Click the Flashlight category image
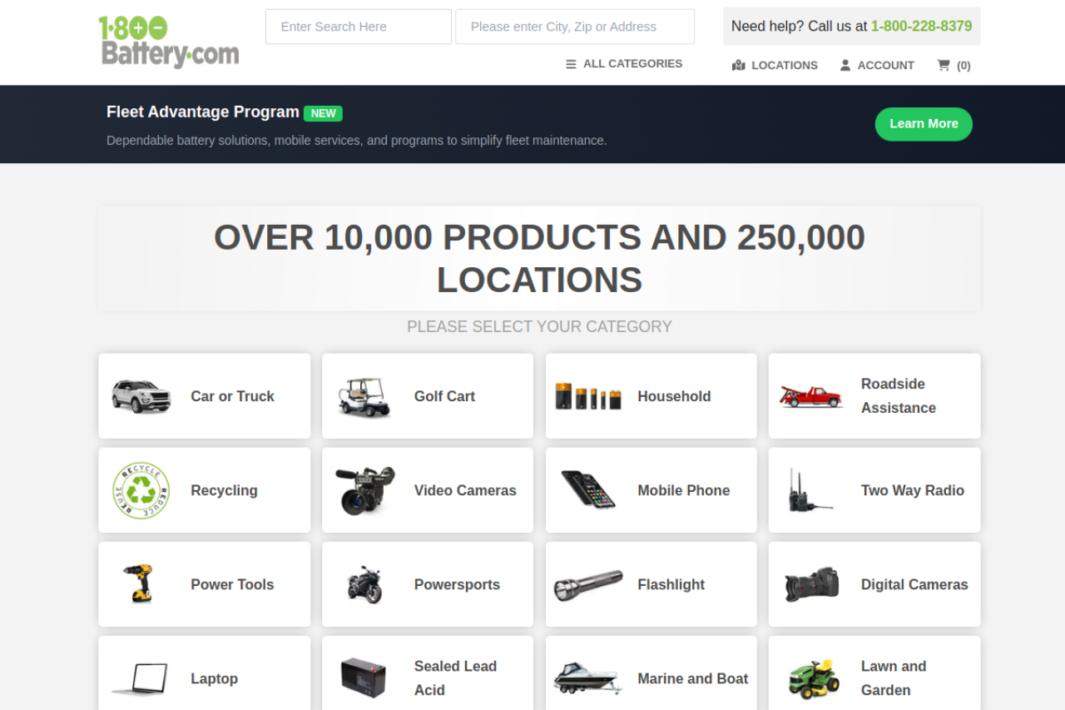This screenshot has height=710, width=1065. [588, 584]
